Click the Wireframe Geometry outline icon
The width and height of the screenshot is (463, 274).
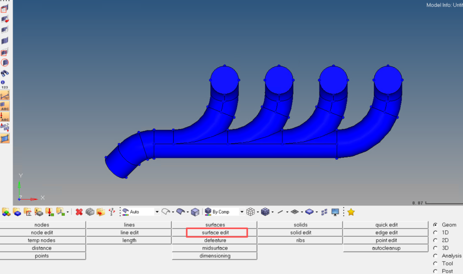(x=166, y=212)
